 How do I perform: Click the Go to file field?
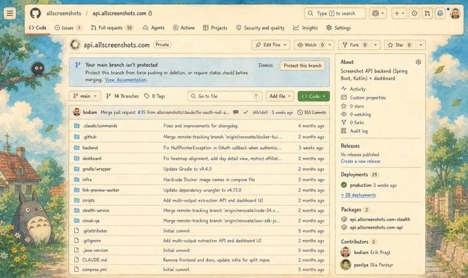click(225, 96)
